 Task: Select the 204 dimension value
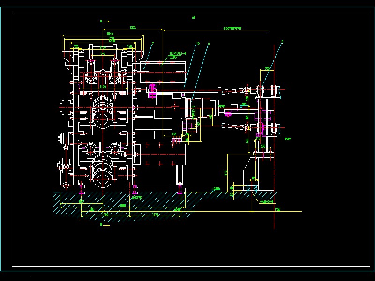tap(187, 134)
